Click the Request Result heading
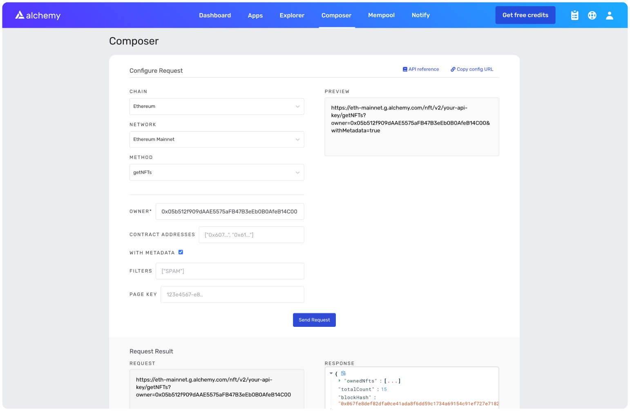The image size is (630, 411). 151,351
